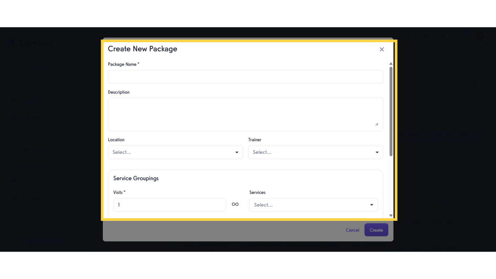Open the Location dropdown
This screenshot has width=496, height=279.
pyautogui.click(x=175, y=152)
